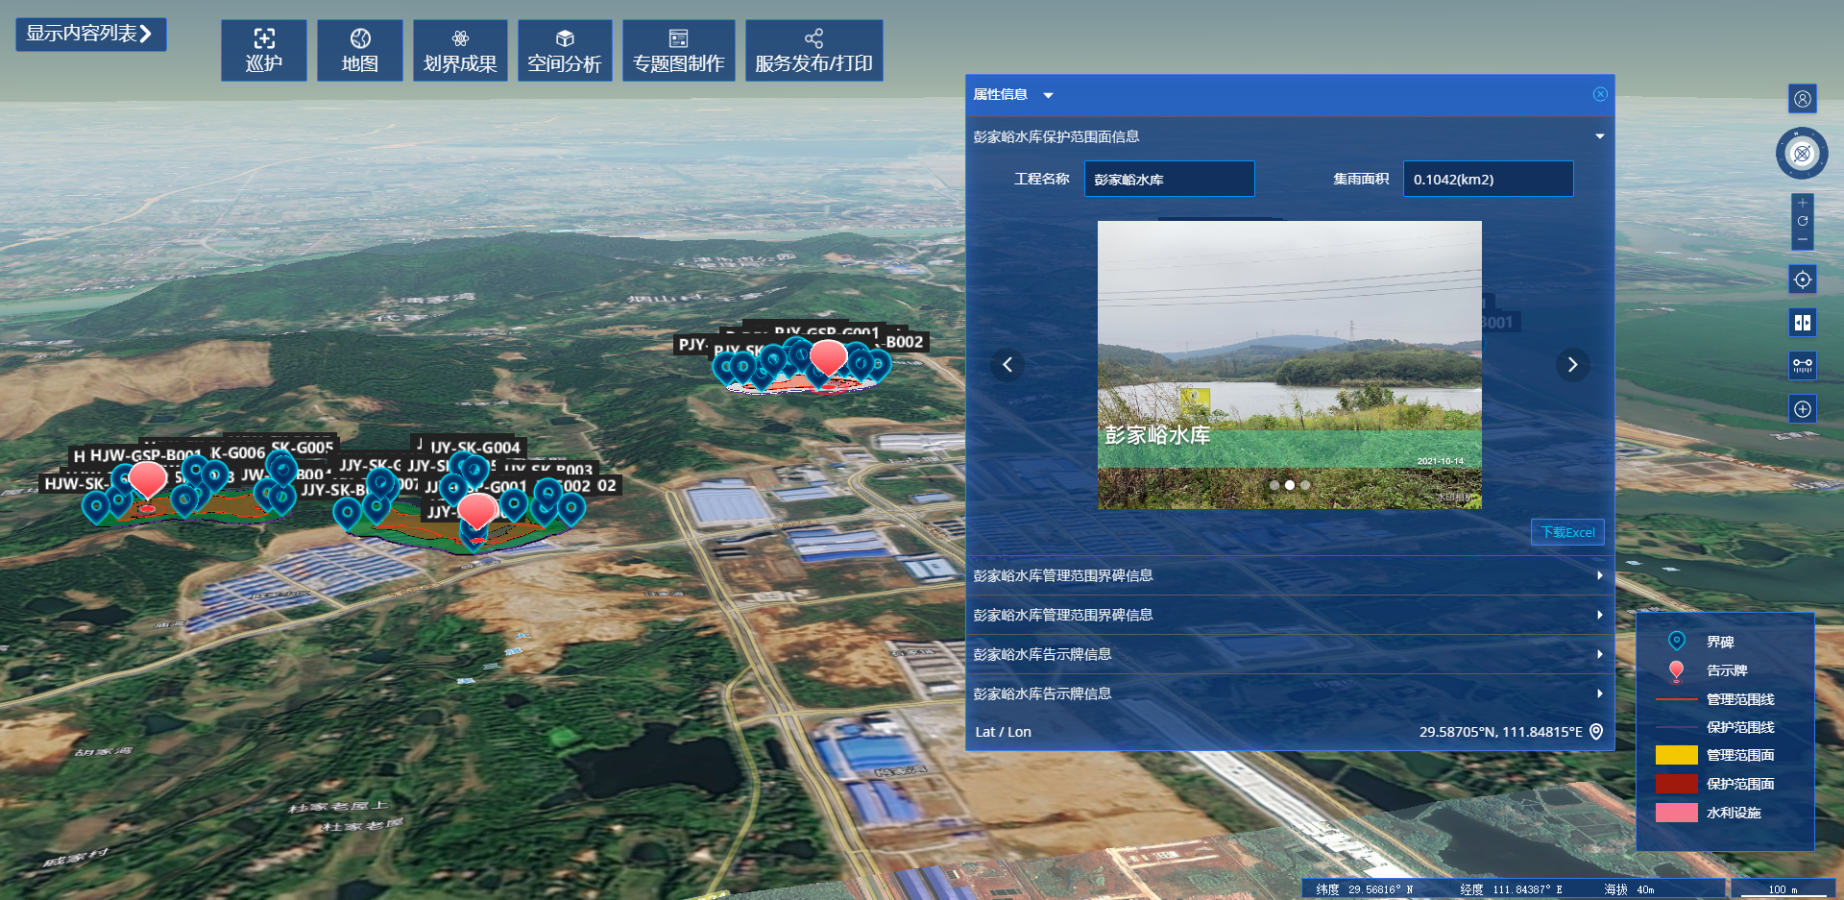Click the location pin beside Lat/Lon coordinates

pyautogui.click(x=1596, y=732)
